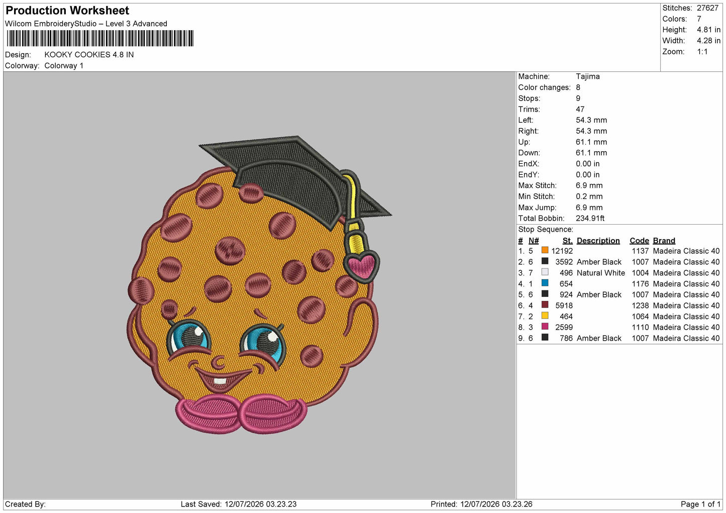Click the Min Stitch value '0.2 mm'

[x=589, y=196]
